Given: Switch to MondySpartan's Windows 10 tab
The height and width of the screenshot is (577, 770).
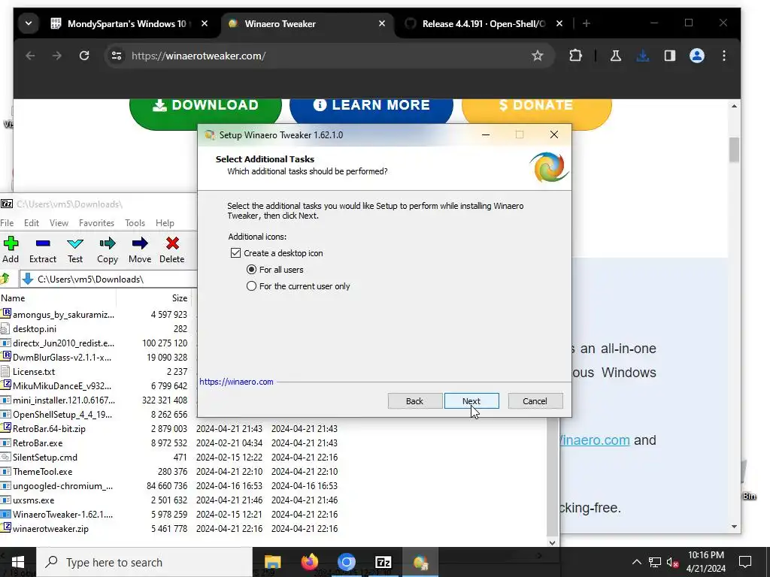Looking at the screenshot, I should [126, 23].
